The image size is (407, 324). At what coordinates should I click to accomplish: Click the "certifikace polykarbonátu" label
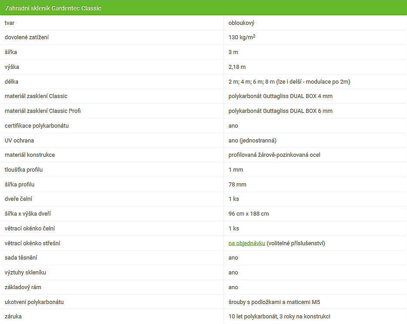tap(37, 126)
